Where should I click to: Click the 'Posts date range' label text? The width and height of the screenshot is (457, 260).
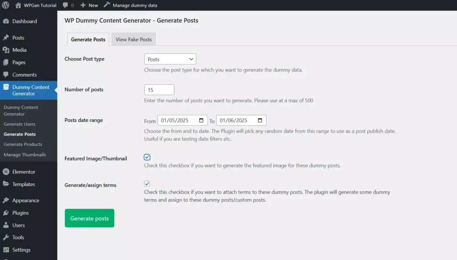(x=83, y=120)
